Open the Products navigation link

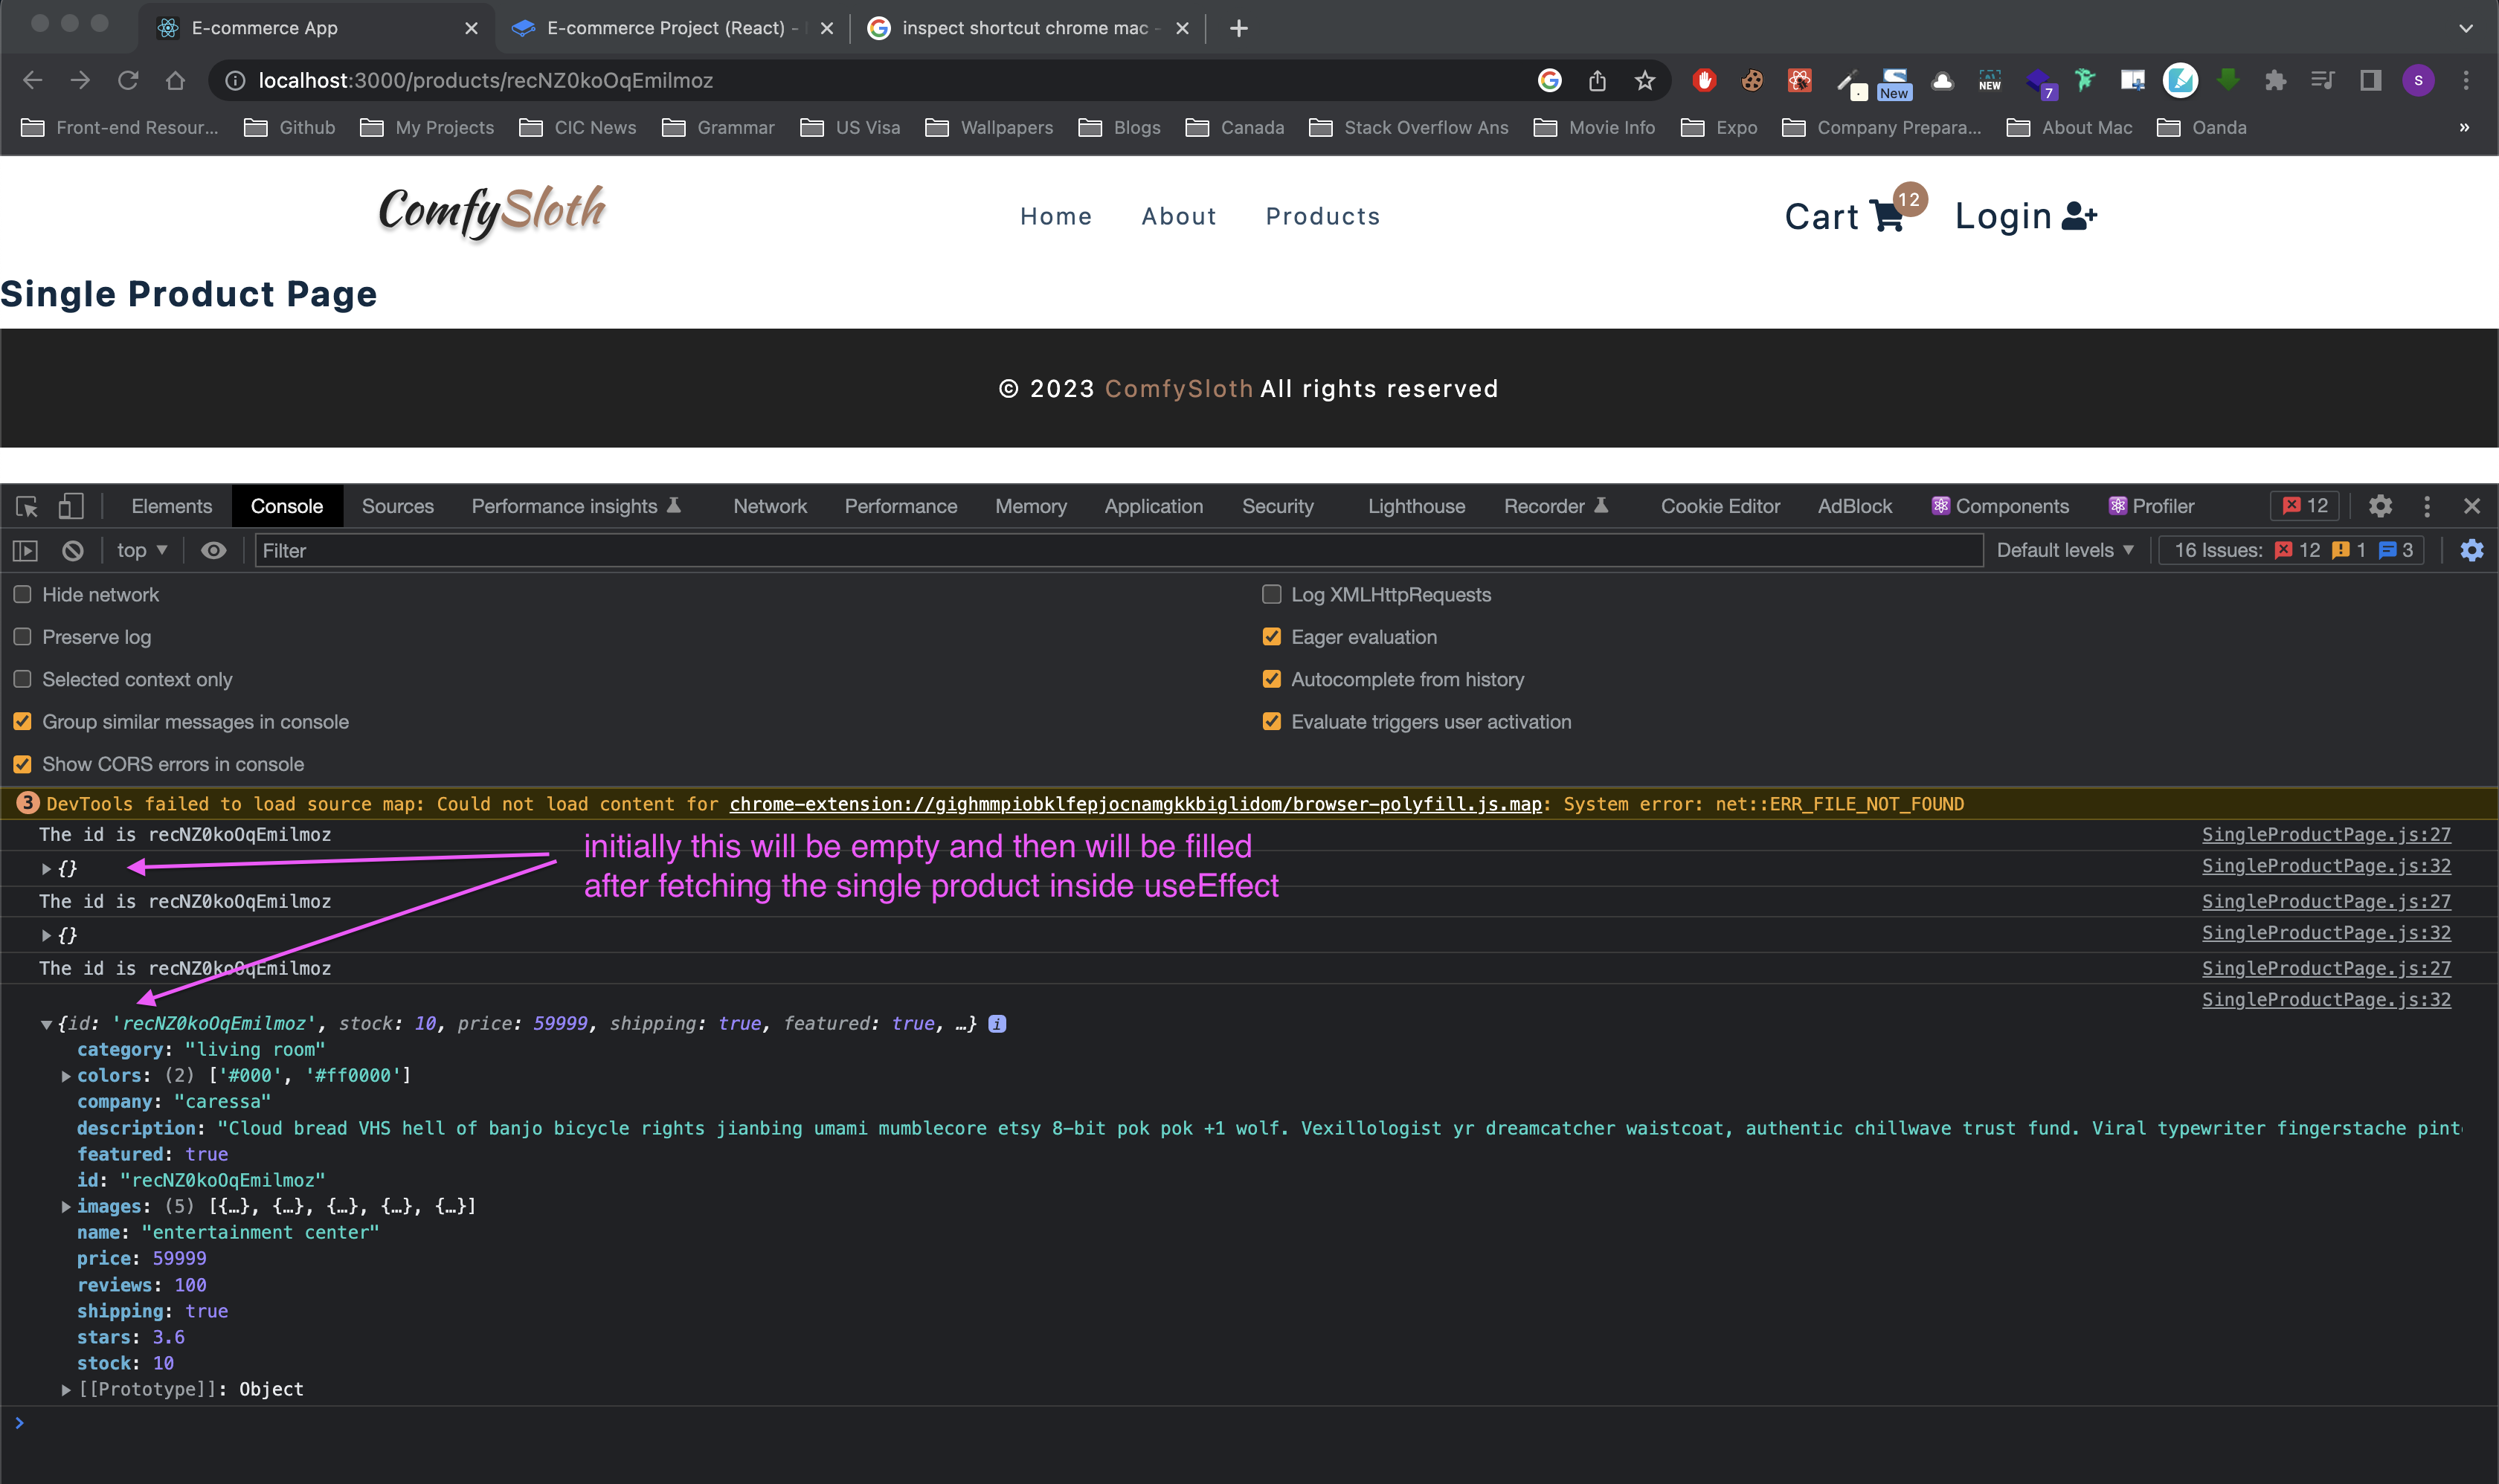point(1322,216)
